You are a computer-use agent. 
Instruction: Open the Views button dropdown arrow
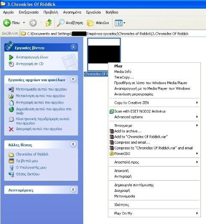tap(124, 23)
